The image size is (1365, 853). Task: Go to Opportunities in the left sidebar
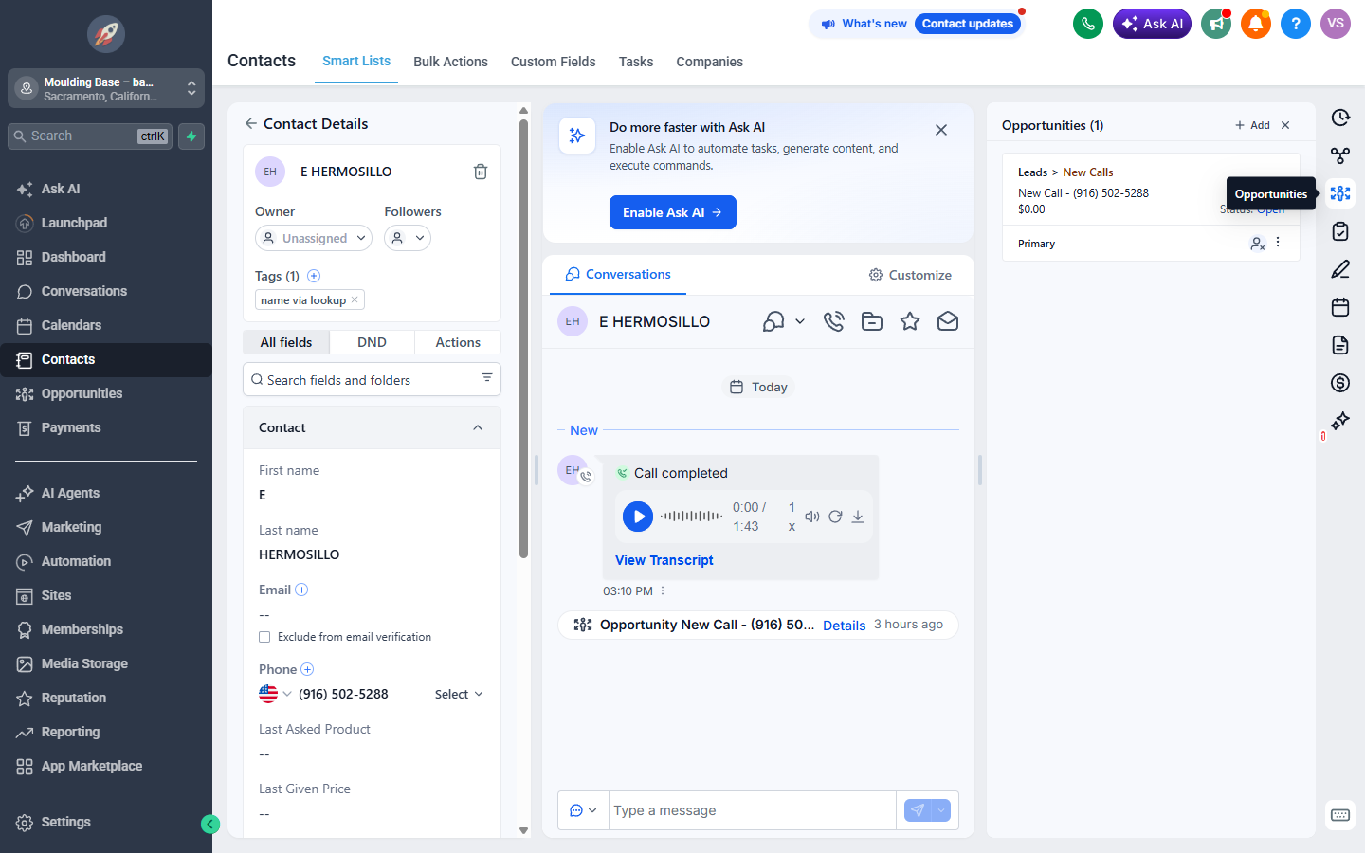point(82,393)
